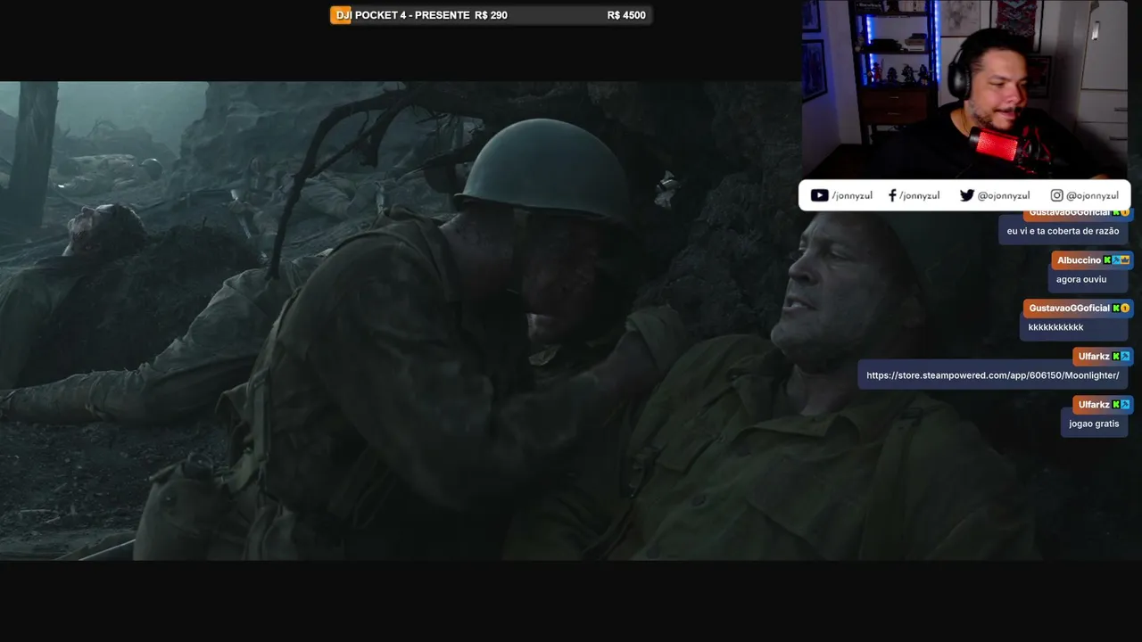Screen dimensions: 1142x642
Task: Click the "@ojonnyzul" handle next to Twitter
Action: (x=1004, y=195)
